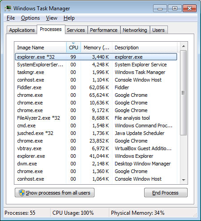Image resolution: width=201 pixels, height=221 pixels.
Task: Select conhost.exe using 1,104 K
Action: point(96,80)
